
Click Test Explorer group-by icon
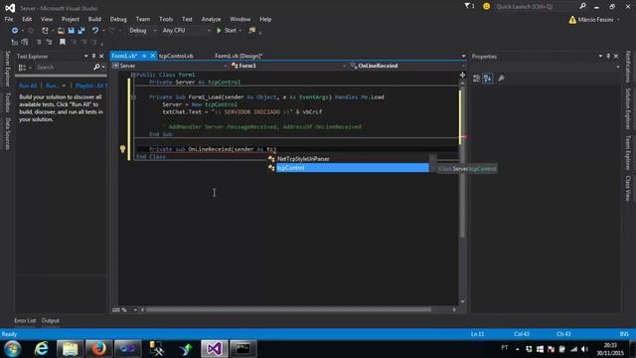pos(22,68)
